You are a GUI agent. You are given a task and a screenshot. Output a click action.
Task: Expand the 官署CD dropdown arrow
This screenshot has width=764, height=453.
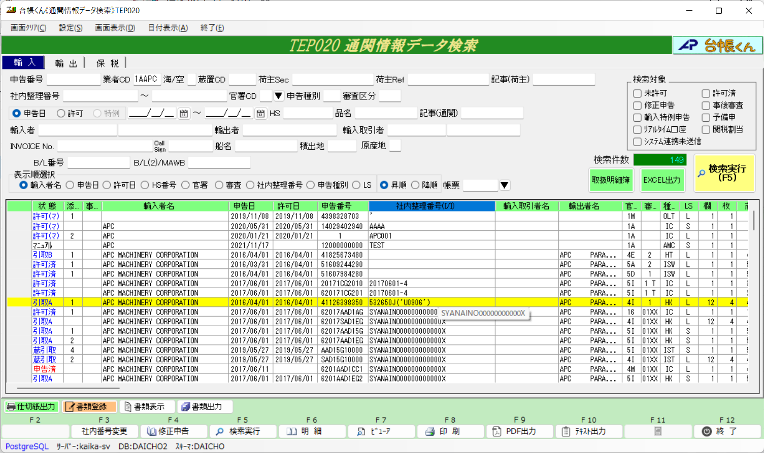tap(278, 95)
